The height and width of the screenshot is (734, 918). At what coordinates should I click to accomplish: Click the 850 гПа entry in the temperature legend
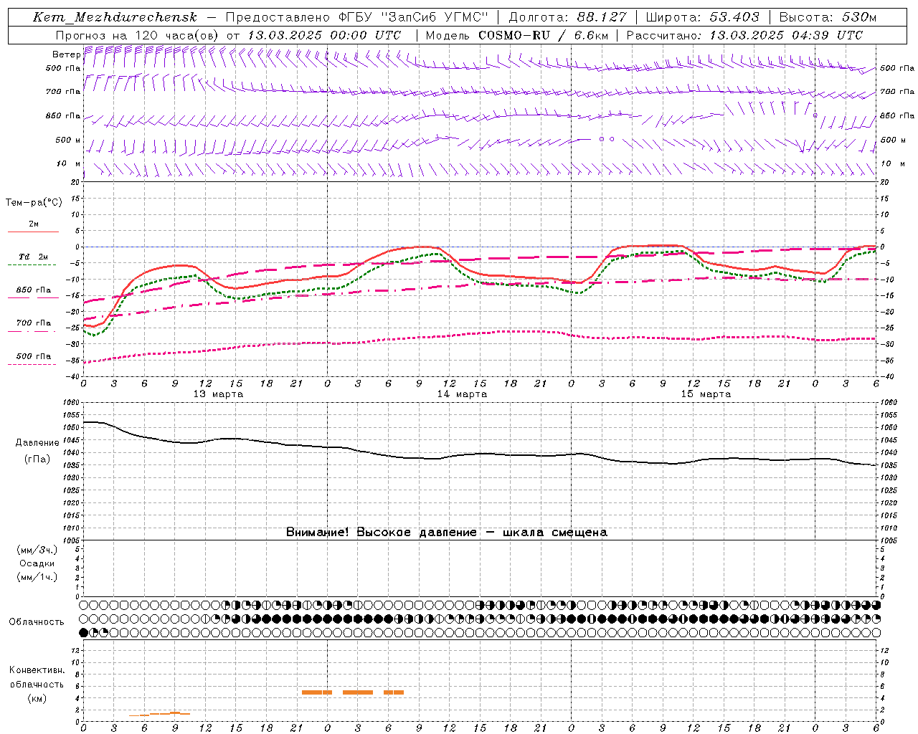pos(33,290)
